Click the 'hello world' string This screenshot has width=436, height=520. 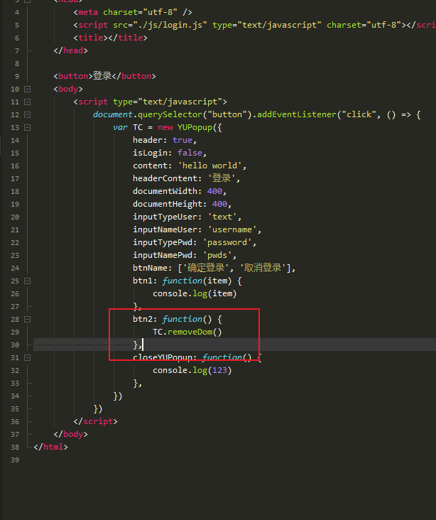(210, 166)
